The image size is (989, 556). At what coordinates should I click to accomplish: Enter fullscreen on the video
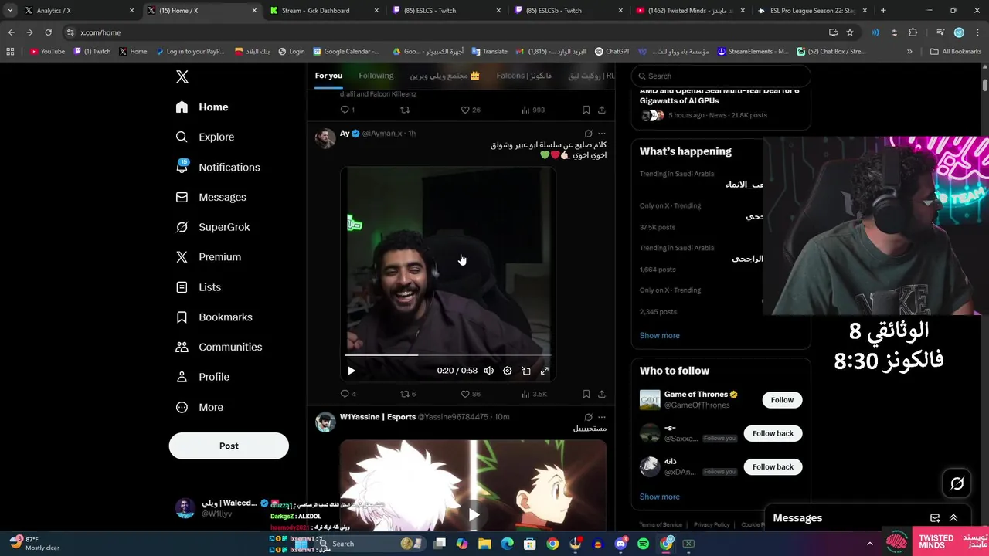pos(545,371)
